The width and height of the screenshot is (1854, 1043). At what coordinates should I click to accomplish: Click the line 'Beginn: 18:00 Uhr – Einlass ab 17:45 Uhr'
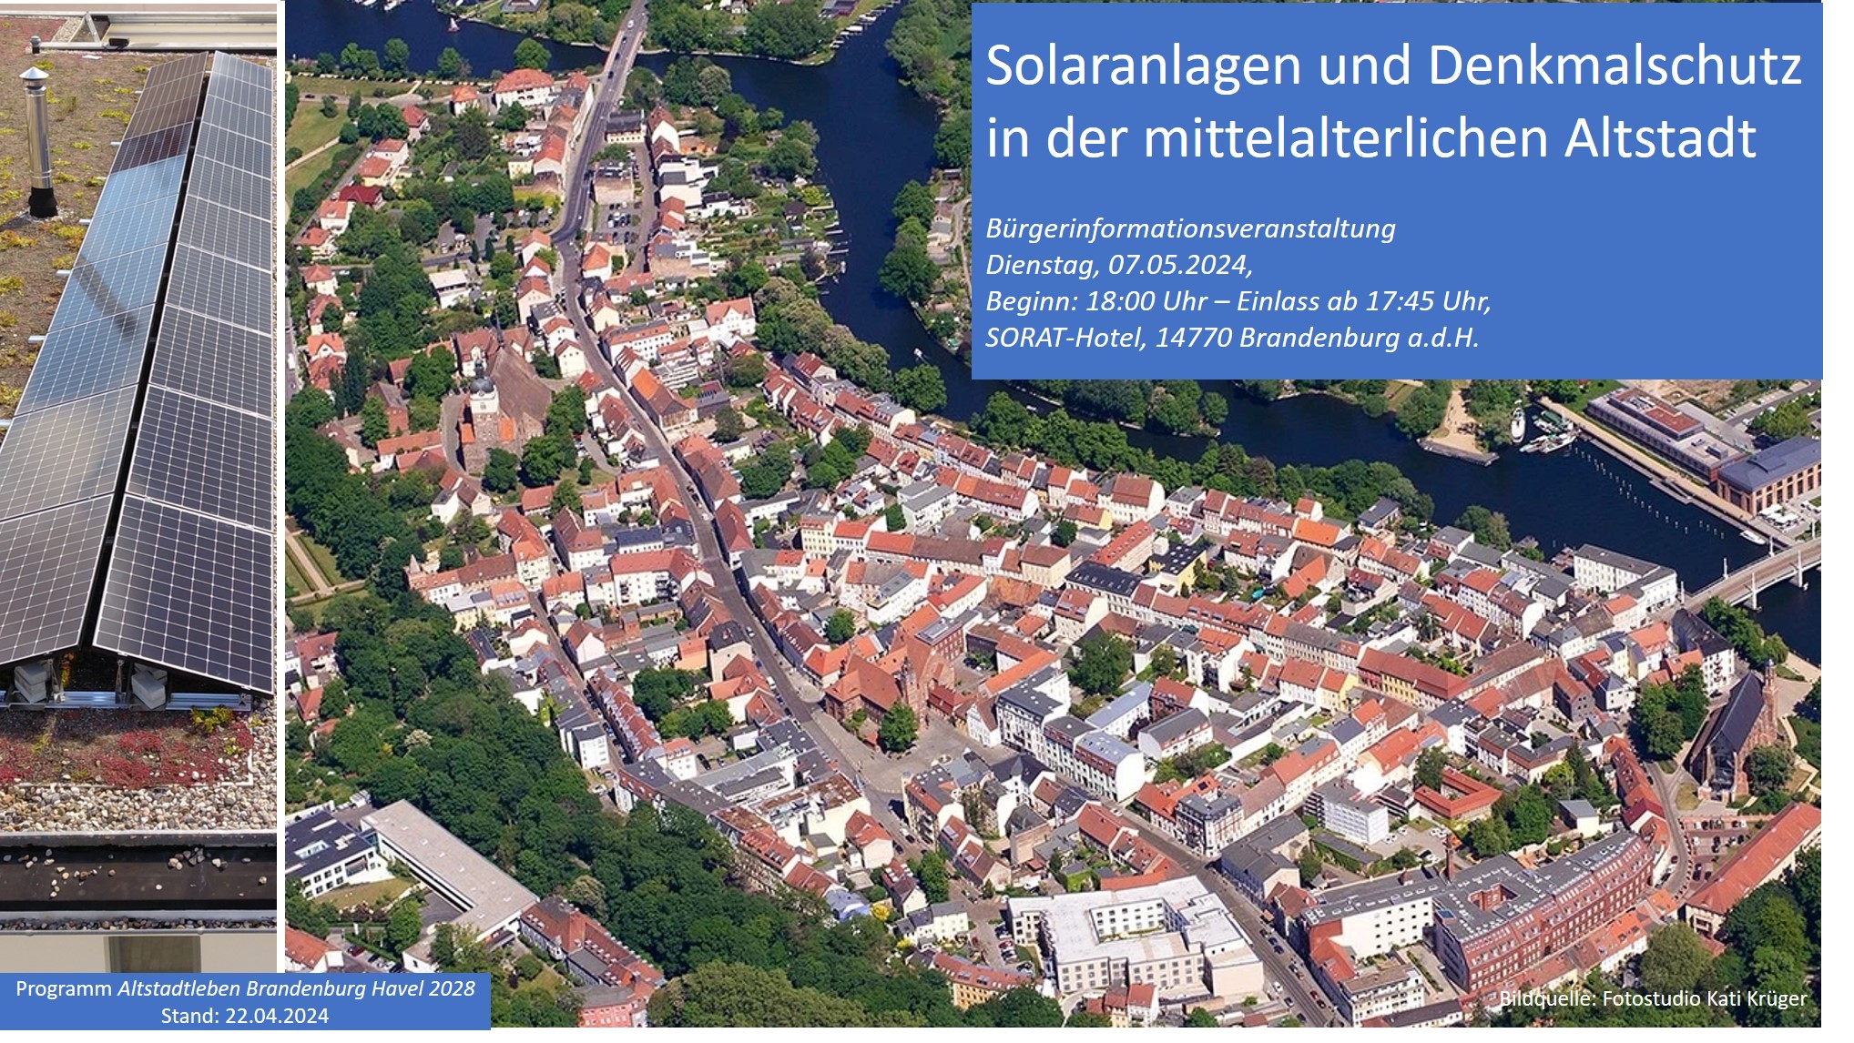click(x=1238, y=301)
